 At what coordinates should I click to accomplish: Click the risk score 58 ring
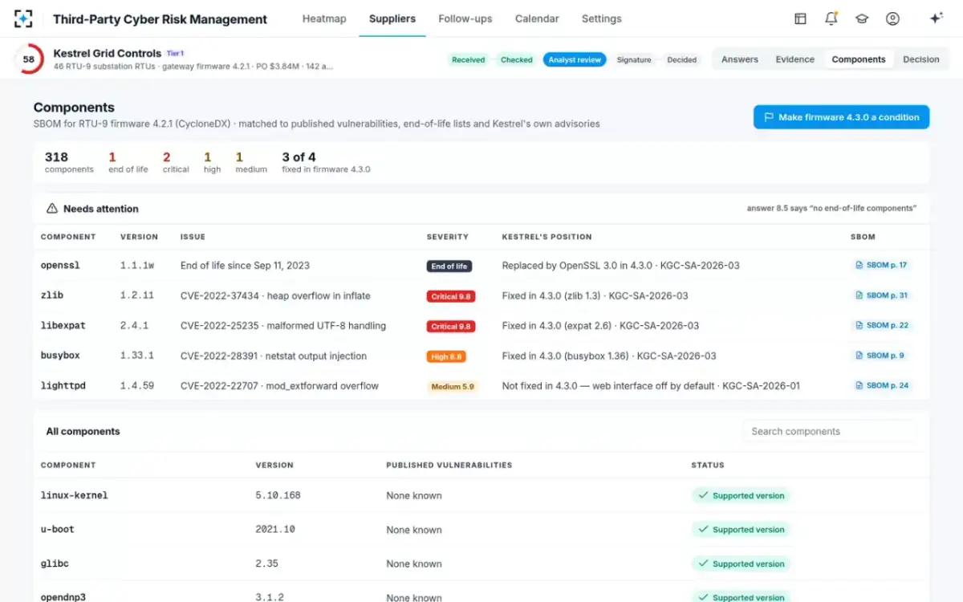pyautogui.click(x=29, y=59)
